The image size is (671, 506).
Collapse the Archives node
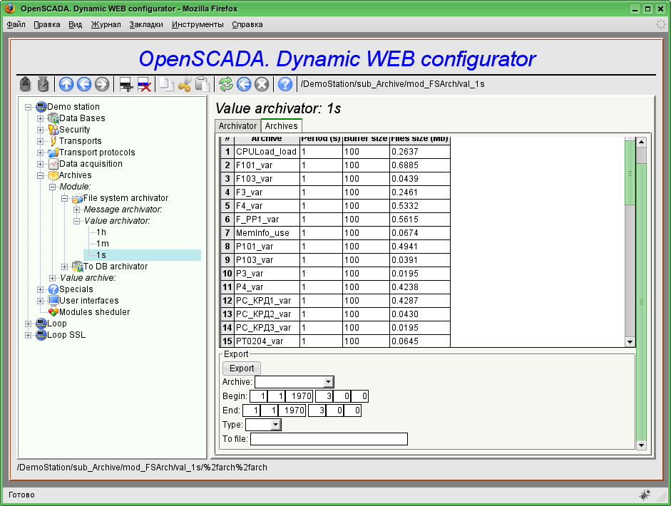pyautogui.click(x=40, y=176)
